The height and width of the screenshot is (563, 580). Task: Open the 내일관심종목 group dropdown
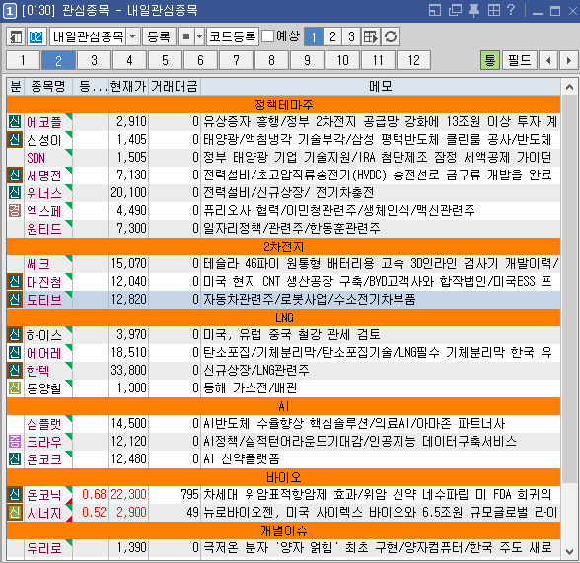tap(133, 36)
